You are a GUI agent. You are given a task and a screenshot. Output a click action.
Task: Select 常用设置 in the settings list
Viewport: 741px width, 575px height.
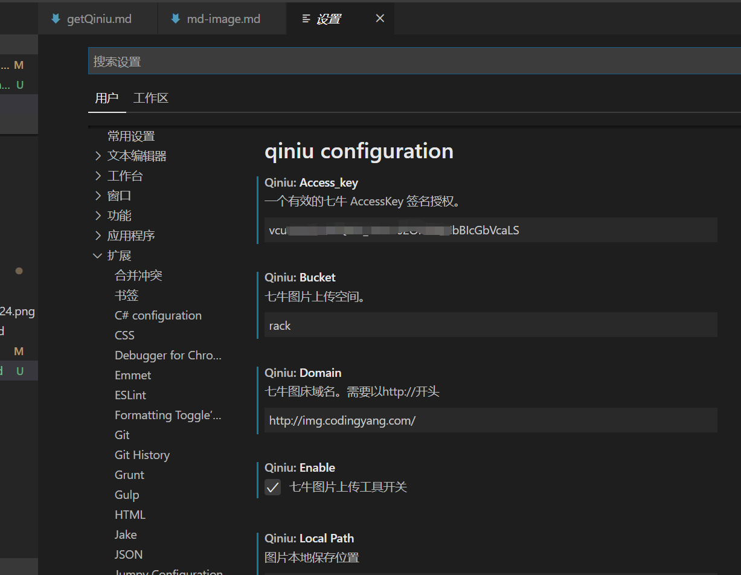(130, 135)
